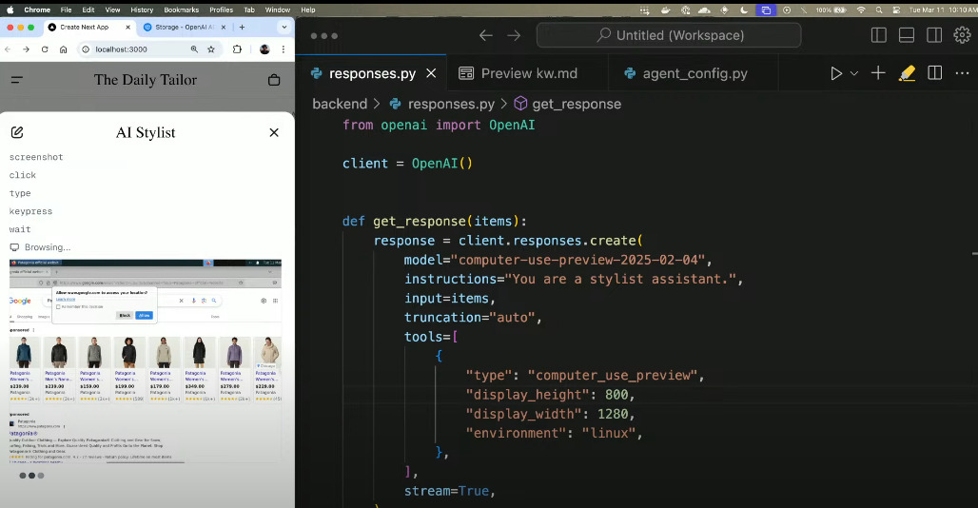Open the Wi-Fi status icon in menu bar
Screen dimensions: 978x508
pos(861,10)
